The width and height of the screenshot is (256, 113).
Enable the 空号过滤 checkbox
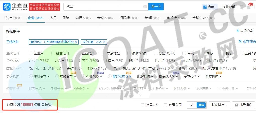point(143,105)
